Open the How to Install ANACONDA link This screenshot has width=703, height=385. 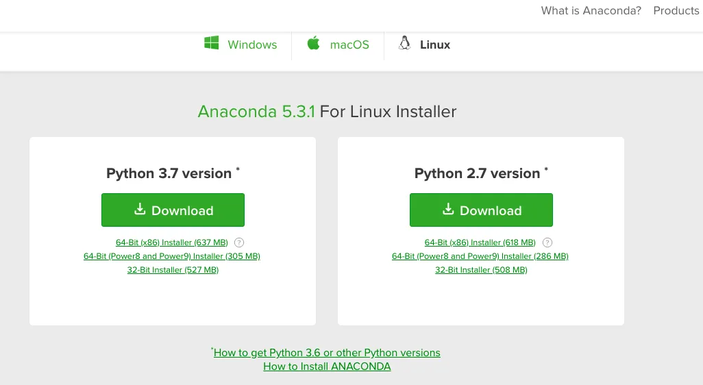pyautogui.click(x=327, y=367)
